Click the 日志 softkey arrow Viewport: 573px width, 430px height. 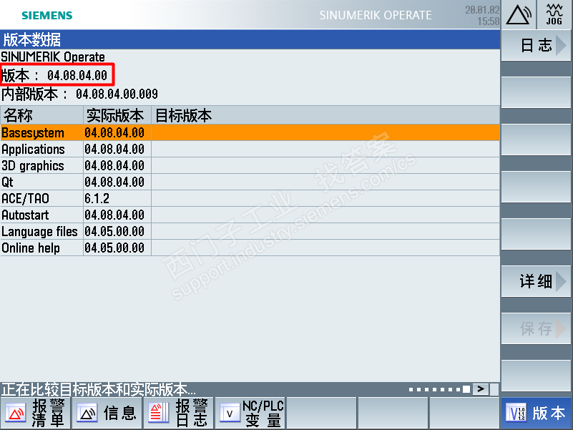(x=561, y=45)
